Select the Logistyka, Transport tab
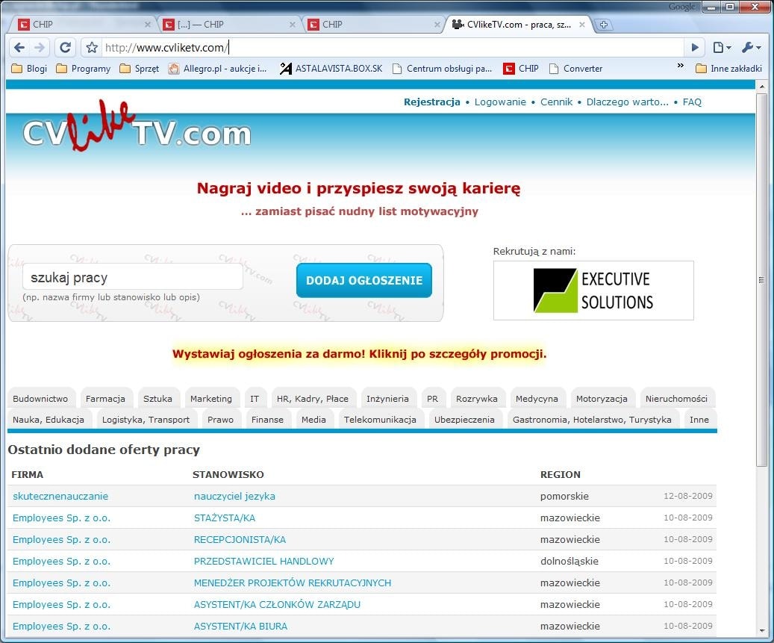The width and height of the screenshot is (774, 643). point(146,419)
